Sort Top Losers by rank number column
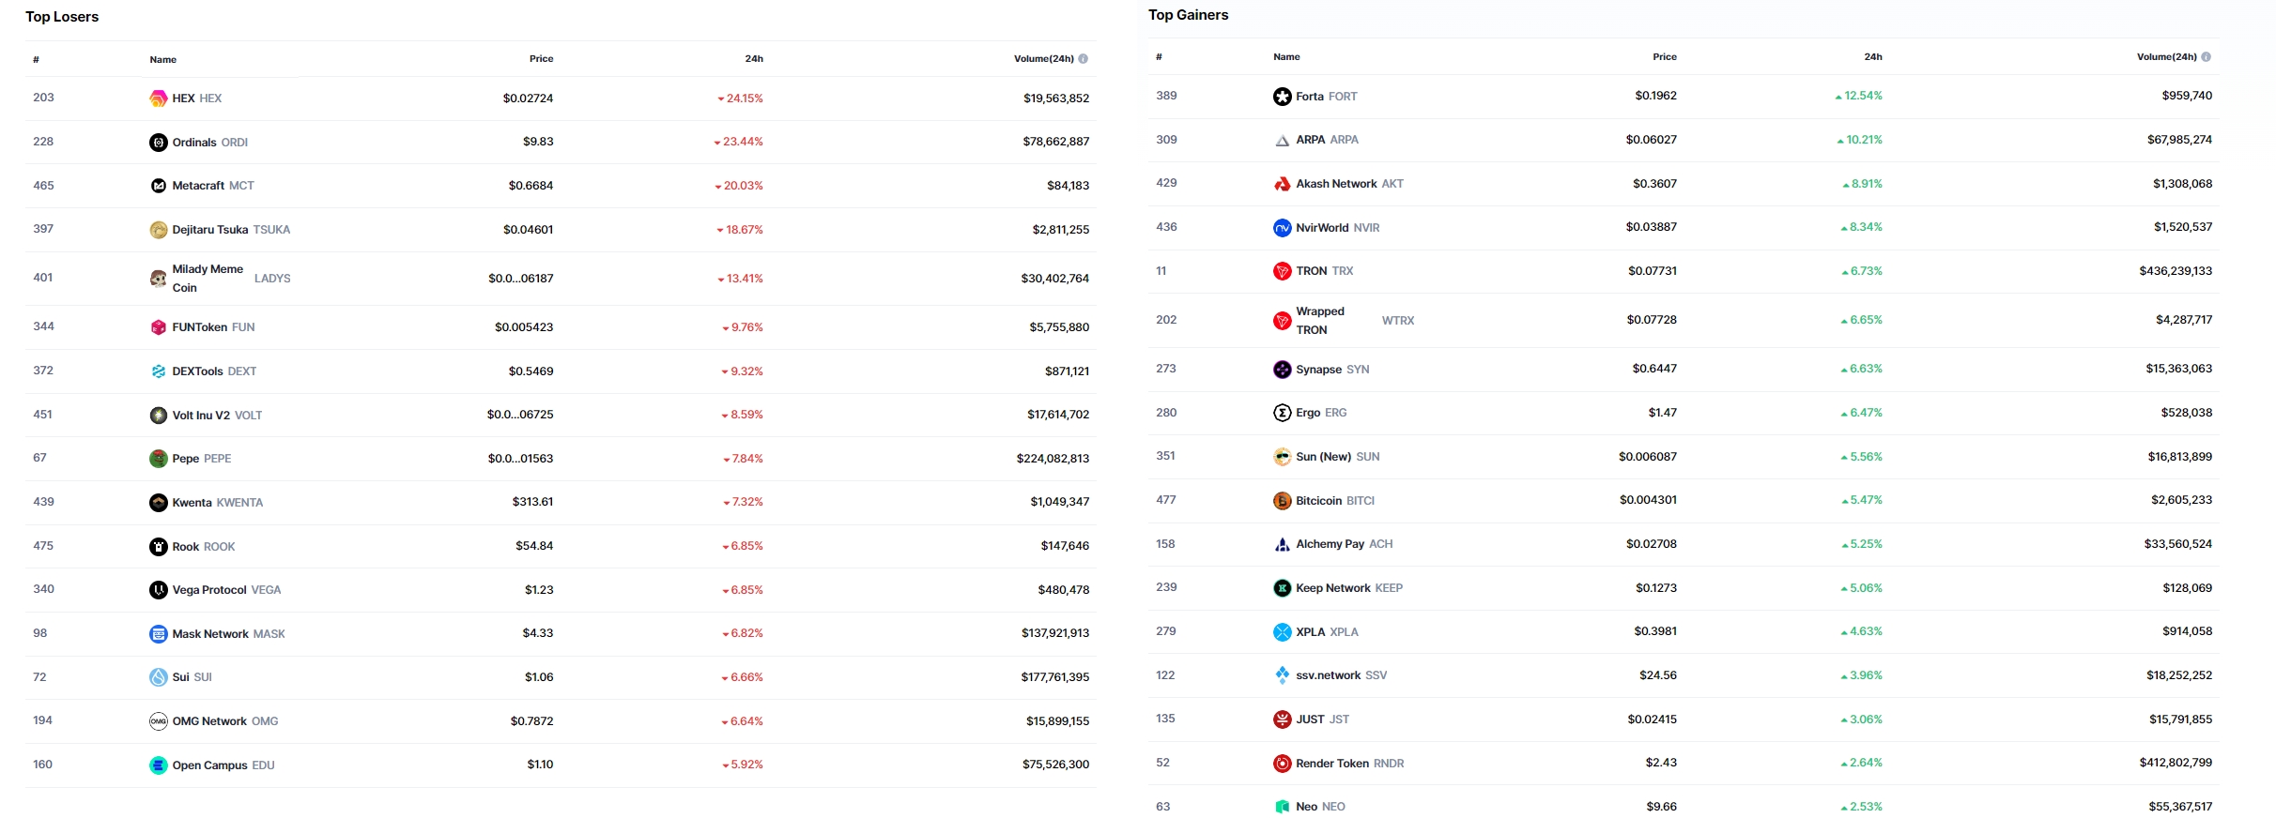This screenshot has height=818, width=2276. [x=36, y=60]
